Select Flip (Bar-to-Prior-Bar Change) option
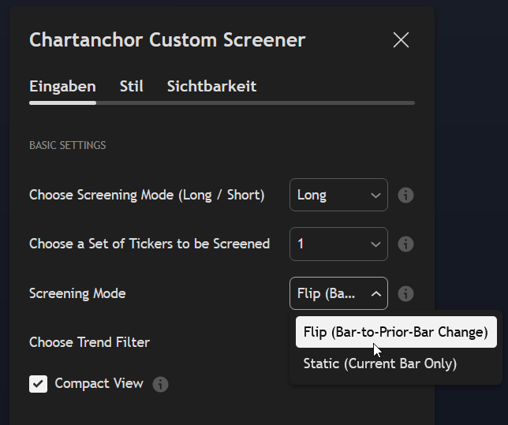508x425 pixels. click(395, 332)
